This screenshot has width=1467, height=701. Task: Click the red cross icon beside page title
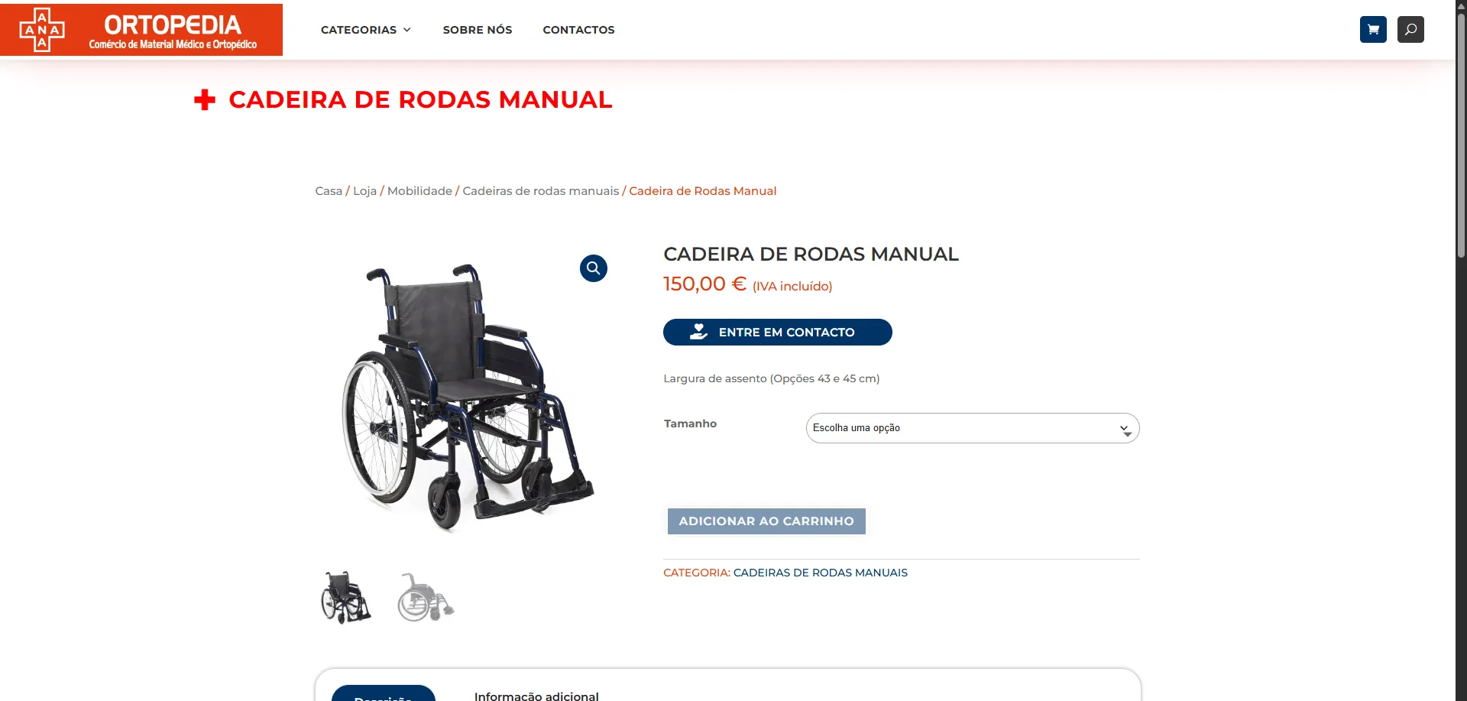205,100
